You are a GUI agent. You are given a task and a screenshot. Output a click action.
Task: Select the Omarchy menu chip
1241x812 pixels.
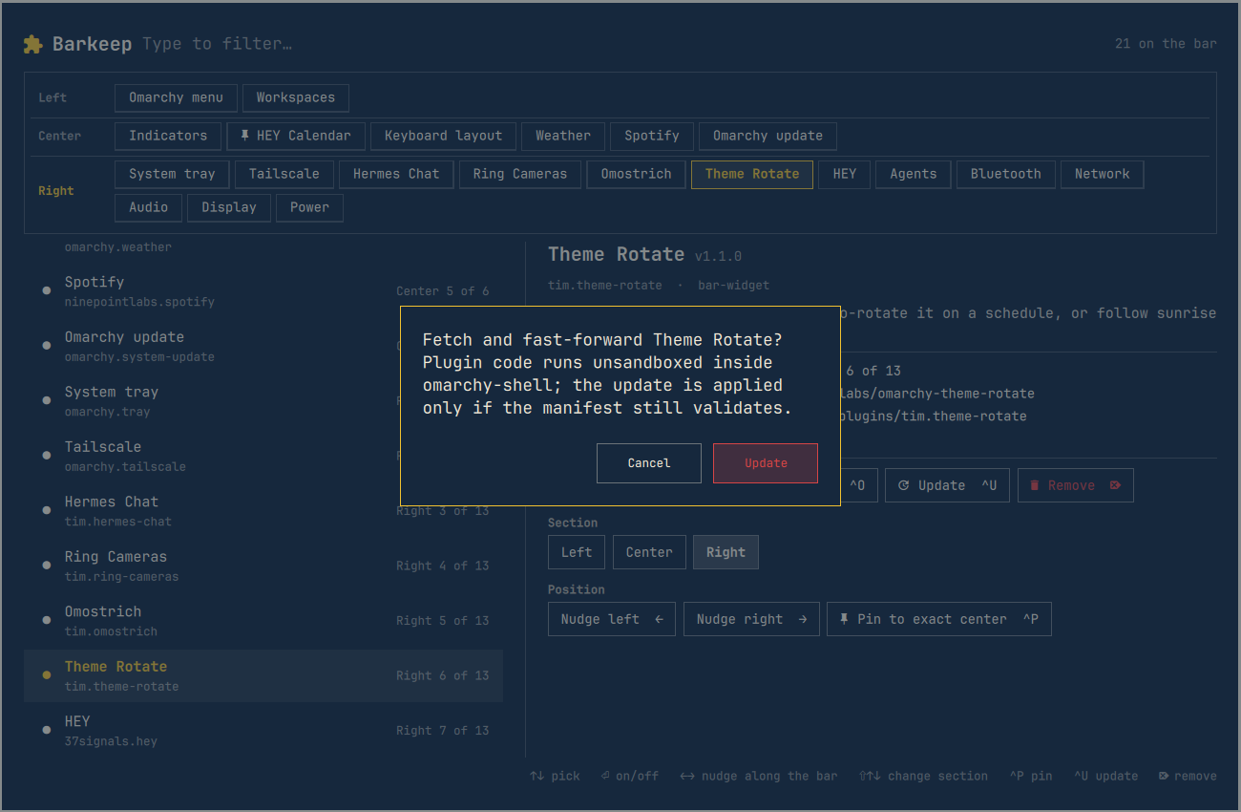(x=176, y=97)
